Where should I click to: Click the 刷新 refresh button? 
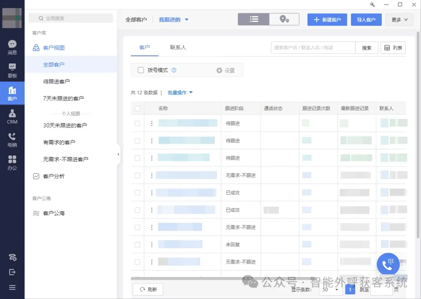coord(148,289)
